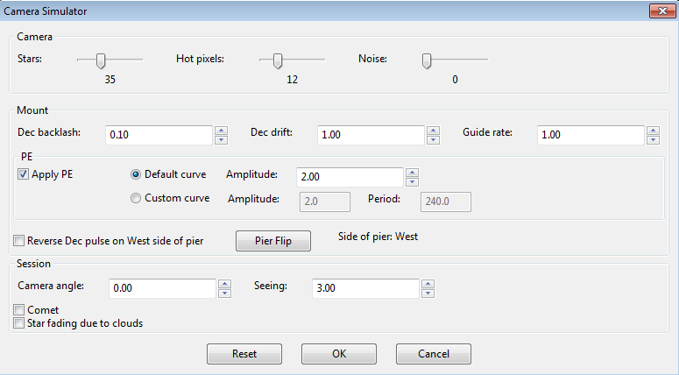Viewport: 679px width, 375px height.
Task: Select the Default curve radio option
Action: 136,174
